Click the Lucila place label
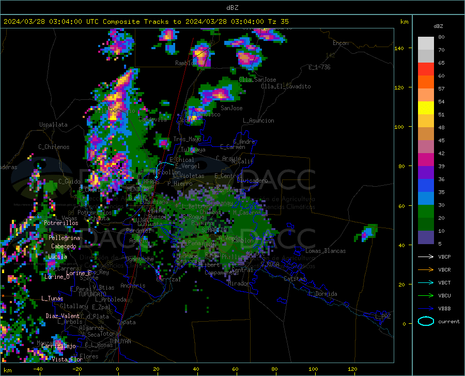 tap(57, 257)
